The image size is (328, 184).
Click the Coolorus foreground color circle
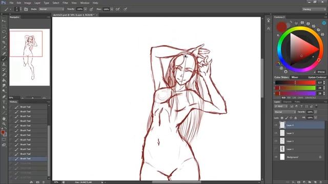tap(281, 27)
